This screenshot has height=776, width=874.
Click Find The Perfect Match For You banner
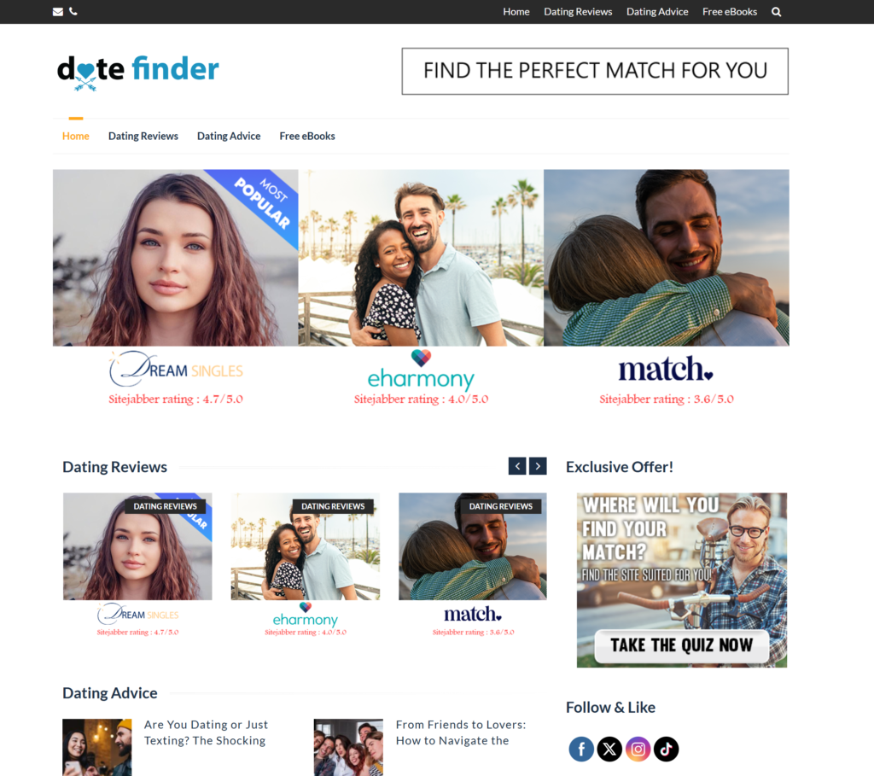click(595, 72)
